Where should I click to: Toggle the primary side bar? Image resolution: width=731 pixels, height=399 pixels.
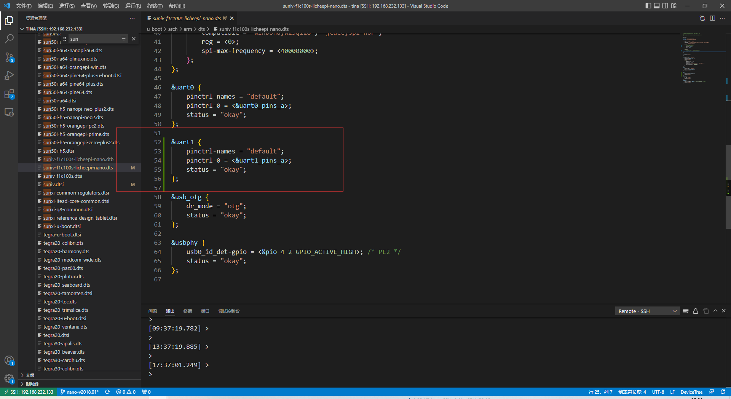648,6
